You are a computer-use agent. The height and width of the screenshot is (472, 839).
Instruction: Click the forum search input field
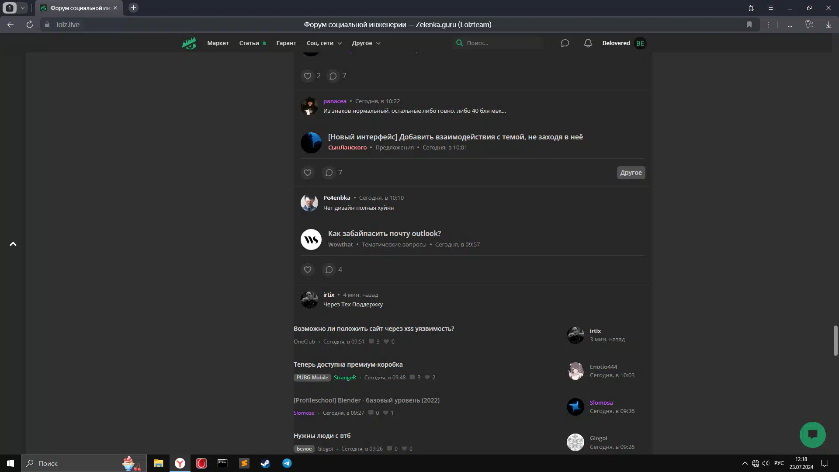[503, 43]
